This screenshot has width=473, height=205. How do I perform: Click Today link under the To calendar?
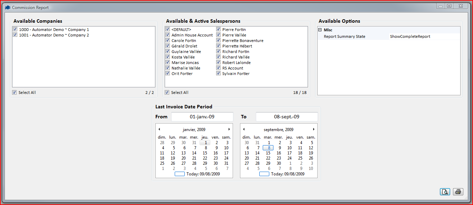click(287, 174)
